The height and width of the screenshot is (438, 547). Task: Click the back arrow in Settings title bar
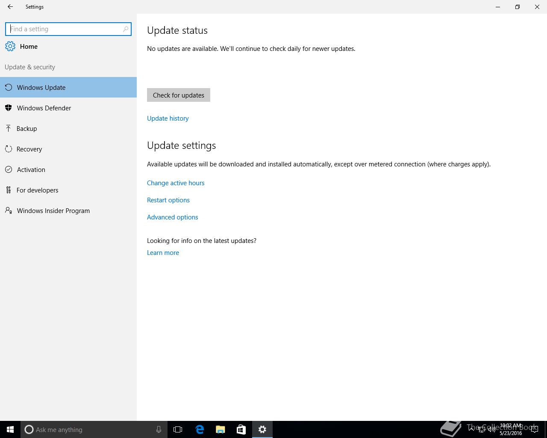(x=10, y=7)
